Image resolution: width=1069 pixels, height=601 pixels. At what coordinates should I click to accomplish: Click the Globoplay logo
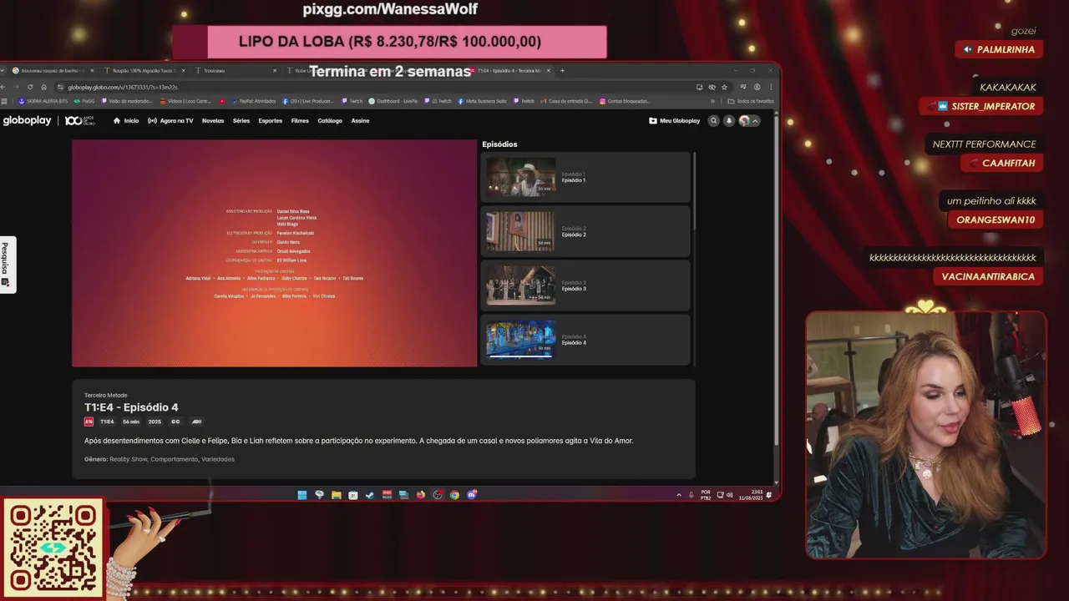(x=27, y=121)
